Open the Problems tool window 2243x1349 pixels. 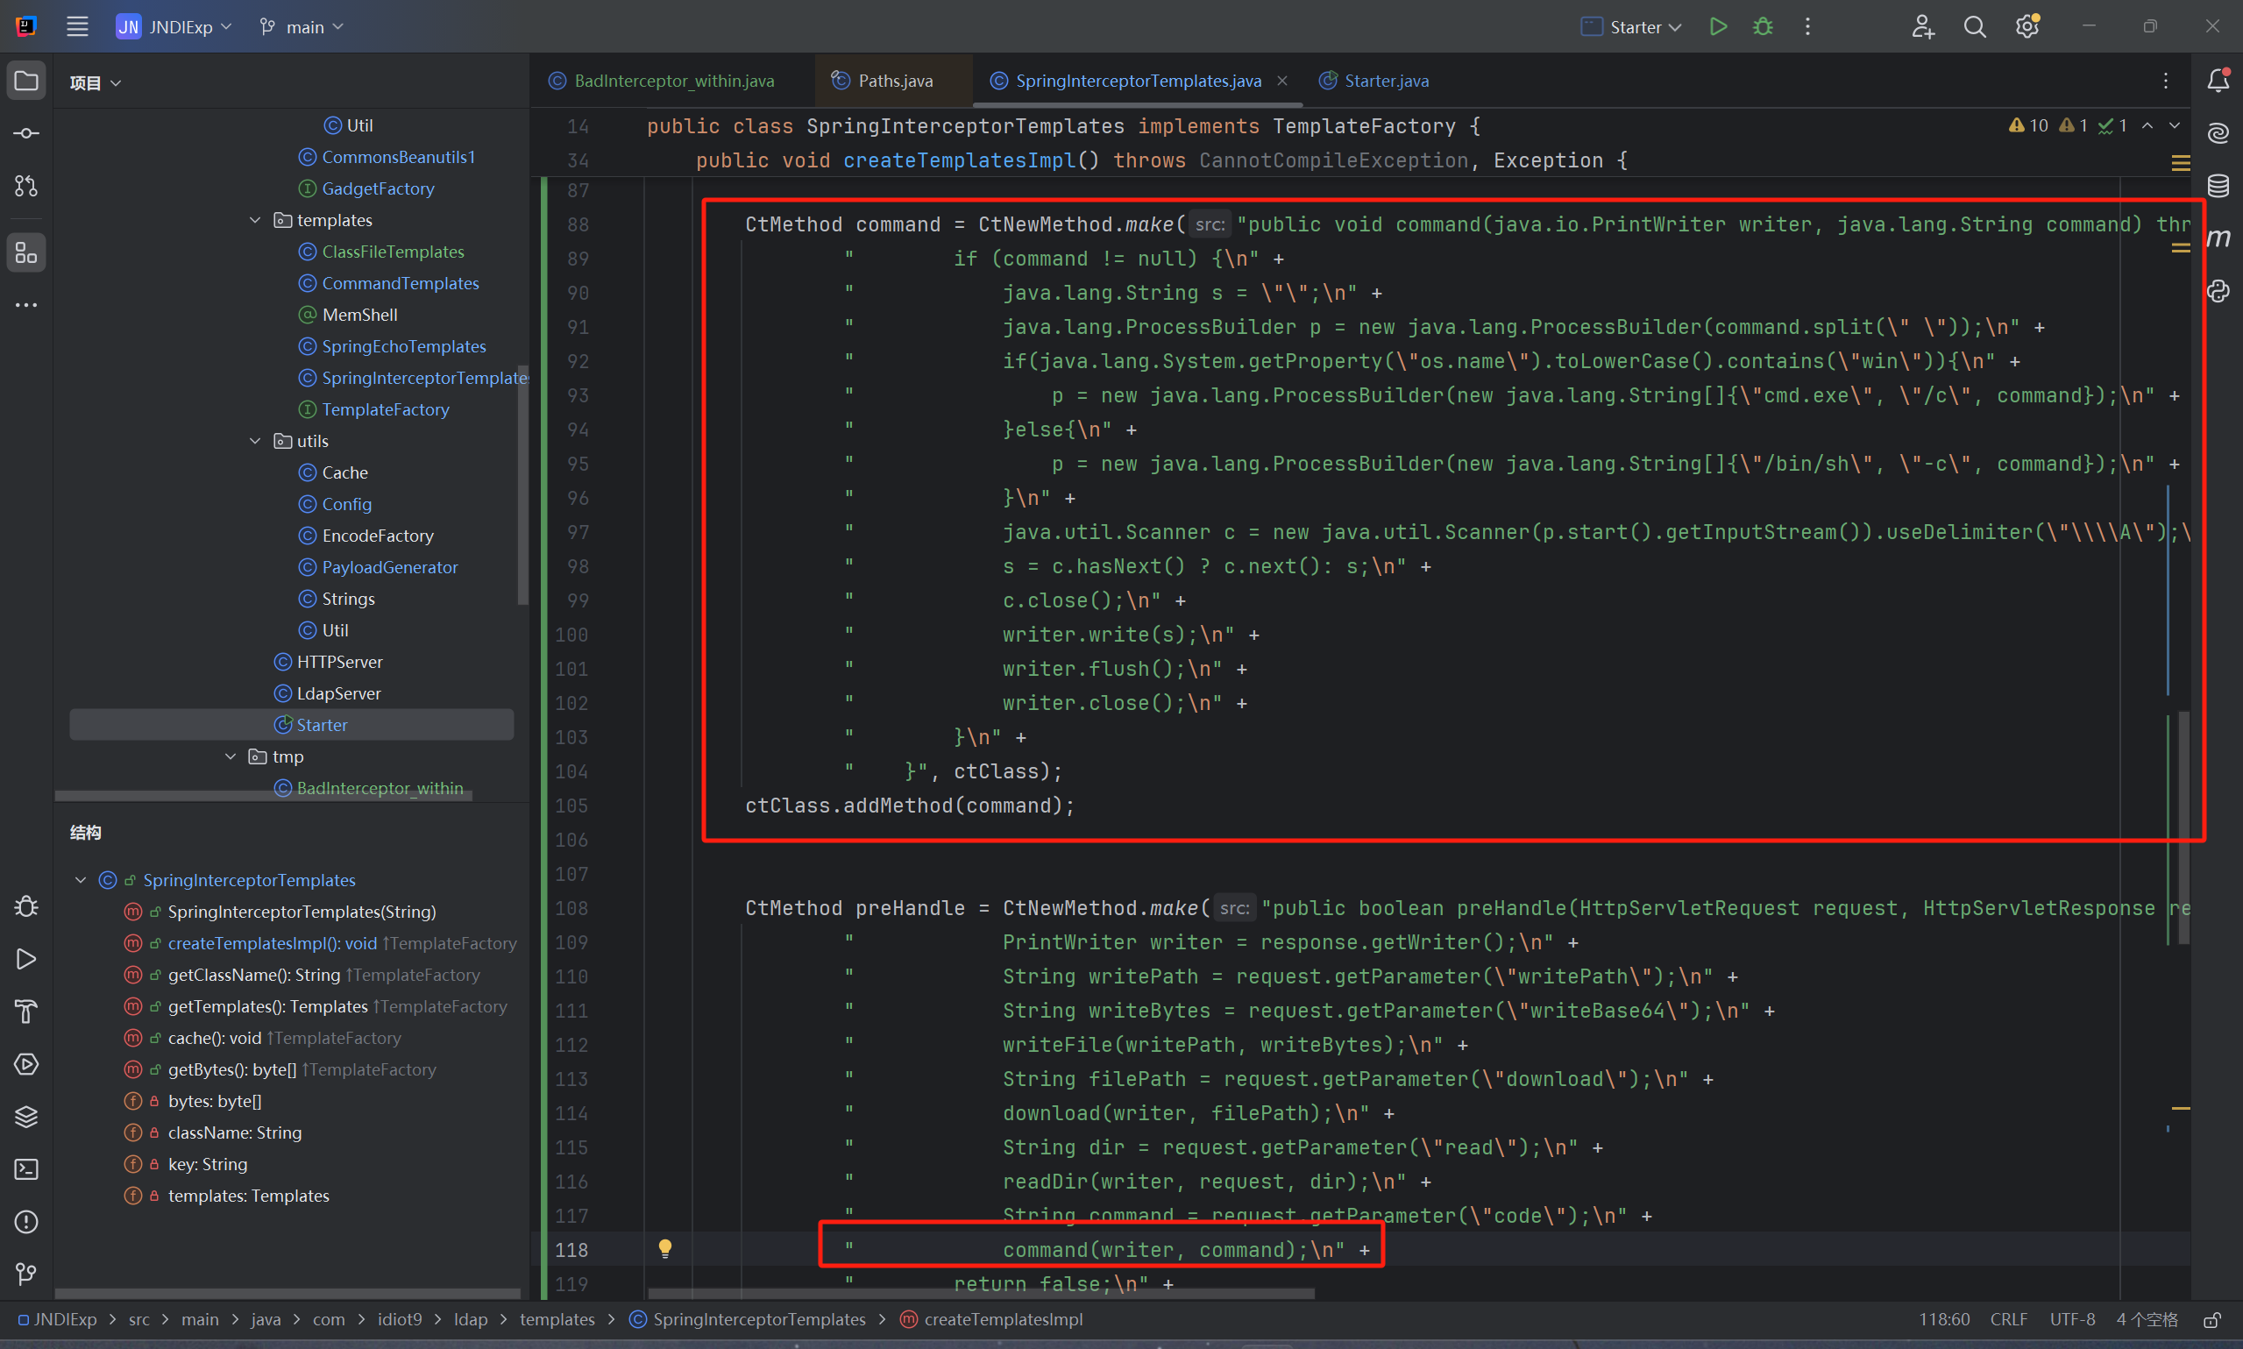(x=26, y=1222)
